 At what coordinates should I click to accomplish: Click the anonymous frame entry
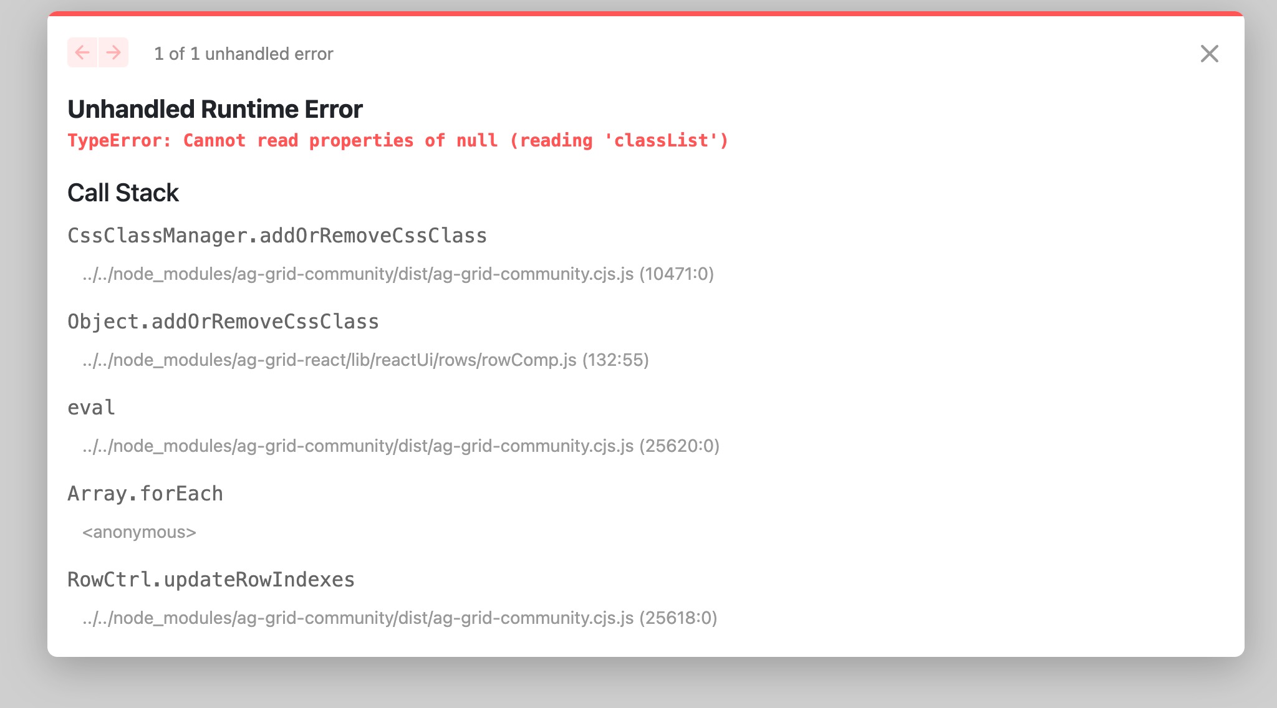[139, 532]
